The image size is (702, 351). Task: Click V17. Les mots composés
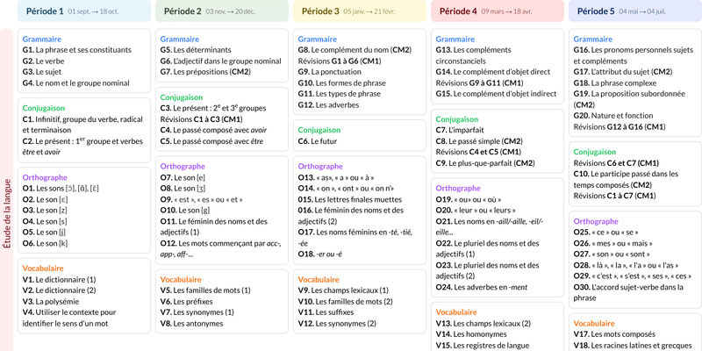pos(615,334)
